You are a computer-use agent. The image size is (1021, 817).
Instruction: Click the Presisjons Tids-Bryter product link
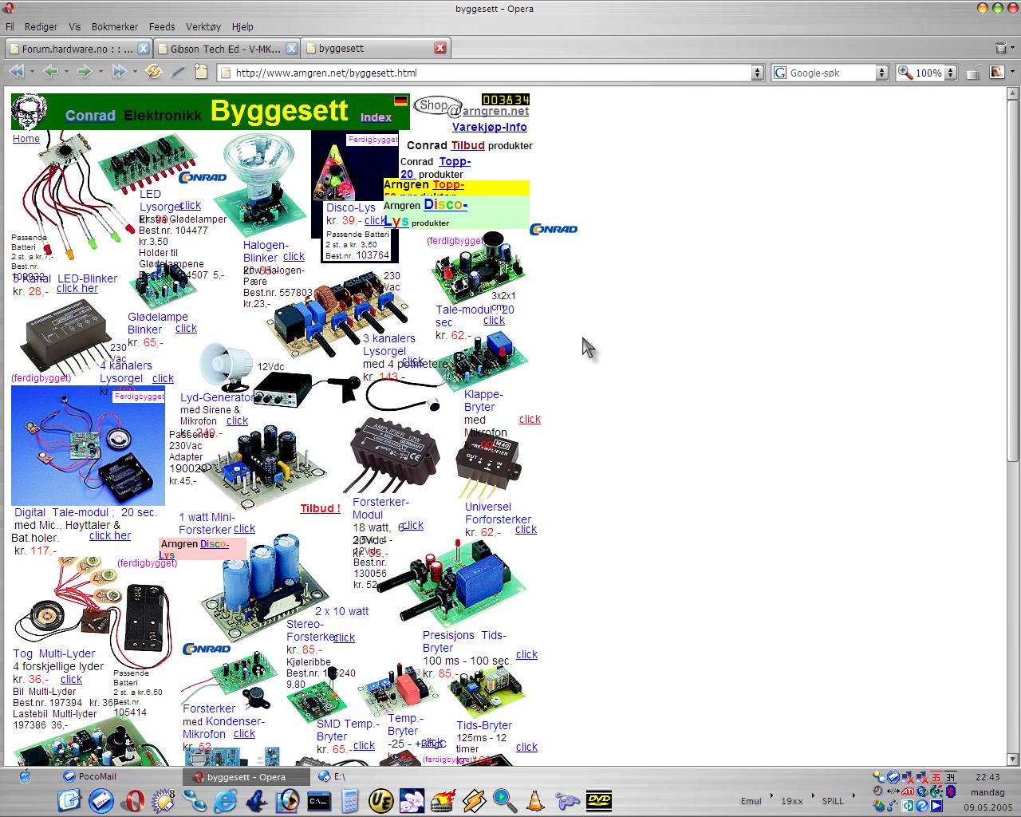(464, 641)
